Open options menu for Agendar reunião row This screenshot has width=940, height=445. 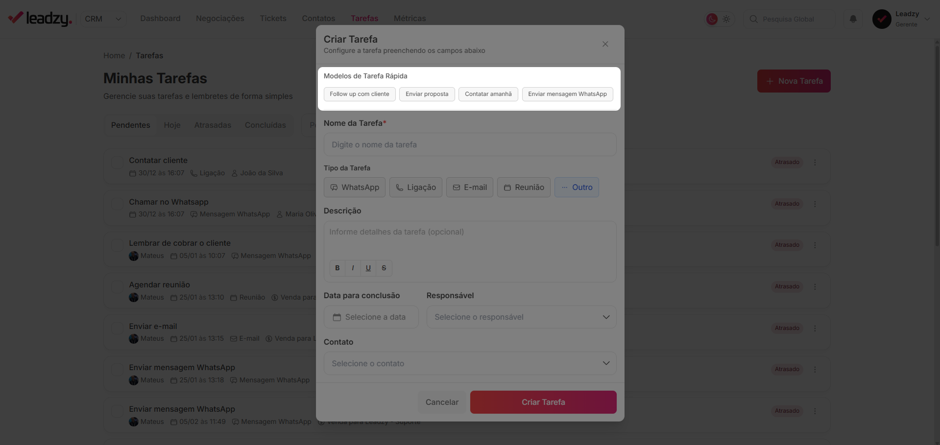click(815, 286)
